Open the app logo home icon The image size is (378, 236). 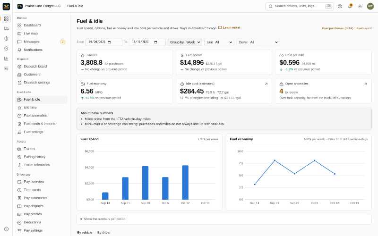point(6,6)
